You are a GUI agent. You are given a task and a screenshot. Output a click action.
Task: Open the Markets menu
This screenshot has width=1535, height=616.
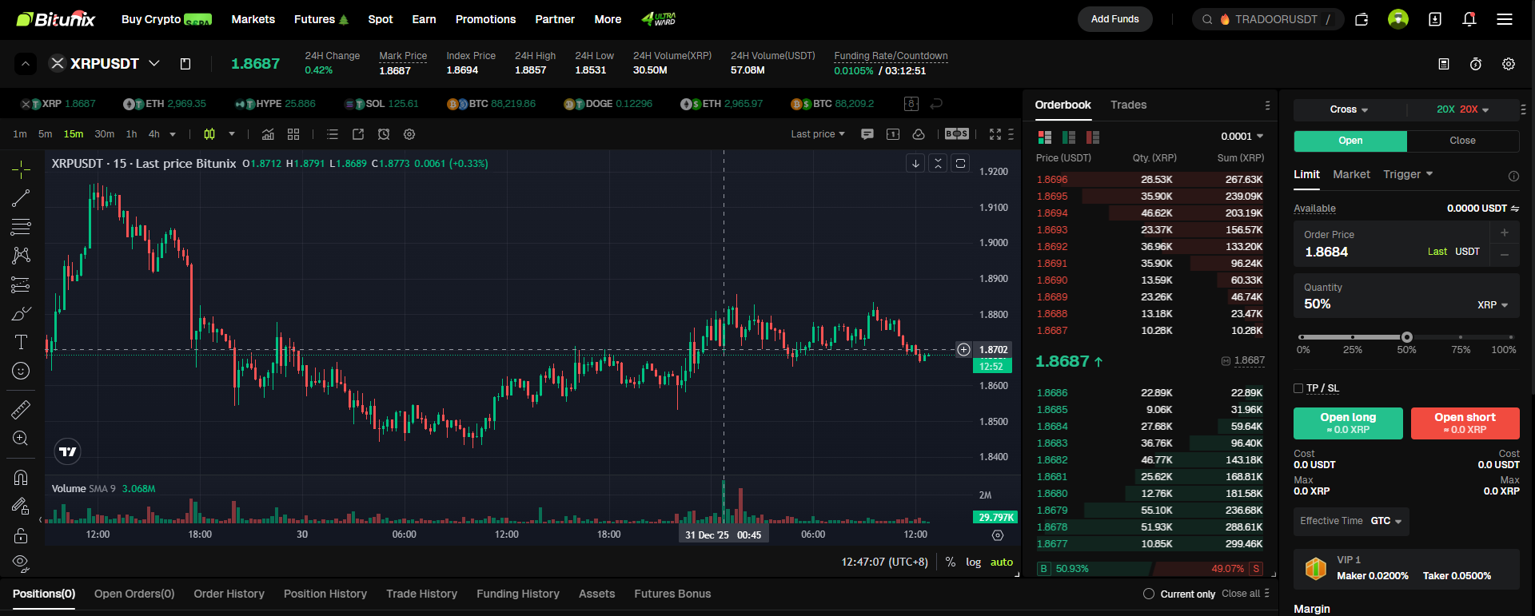pyautogui.click(x=253, y=19)
